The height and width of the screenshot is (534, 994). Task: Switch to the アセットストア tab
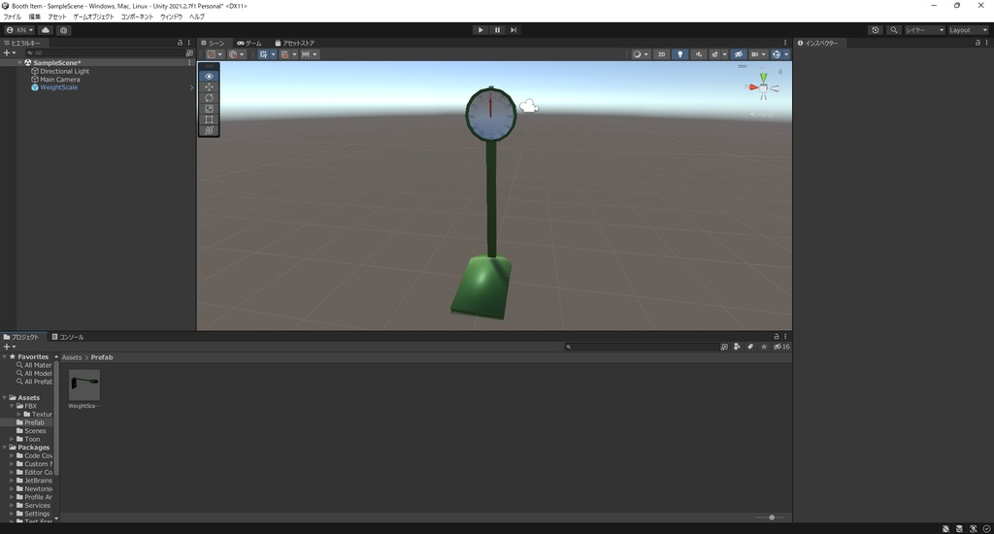(x=295, y=43)
